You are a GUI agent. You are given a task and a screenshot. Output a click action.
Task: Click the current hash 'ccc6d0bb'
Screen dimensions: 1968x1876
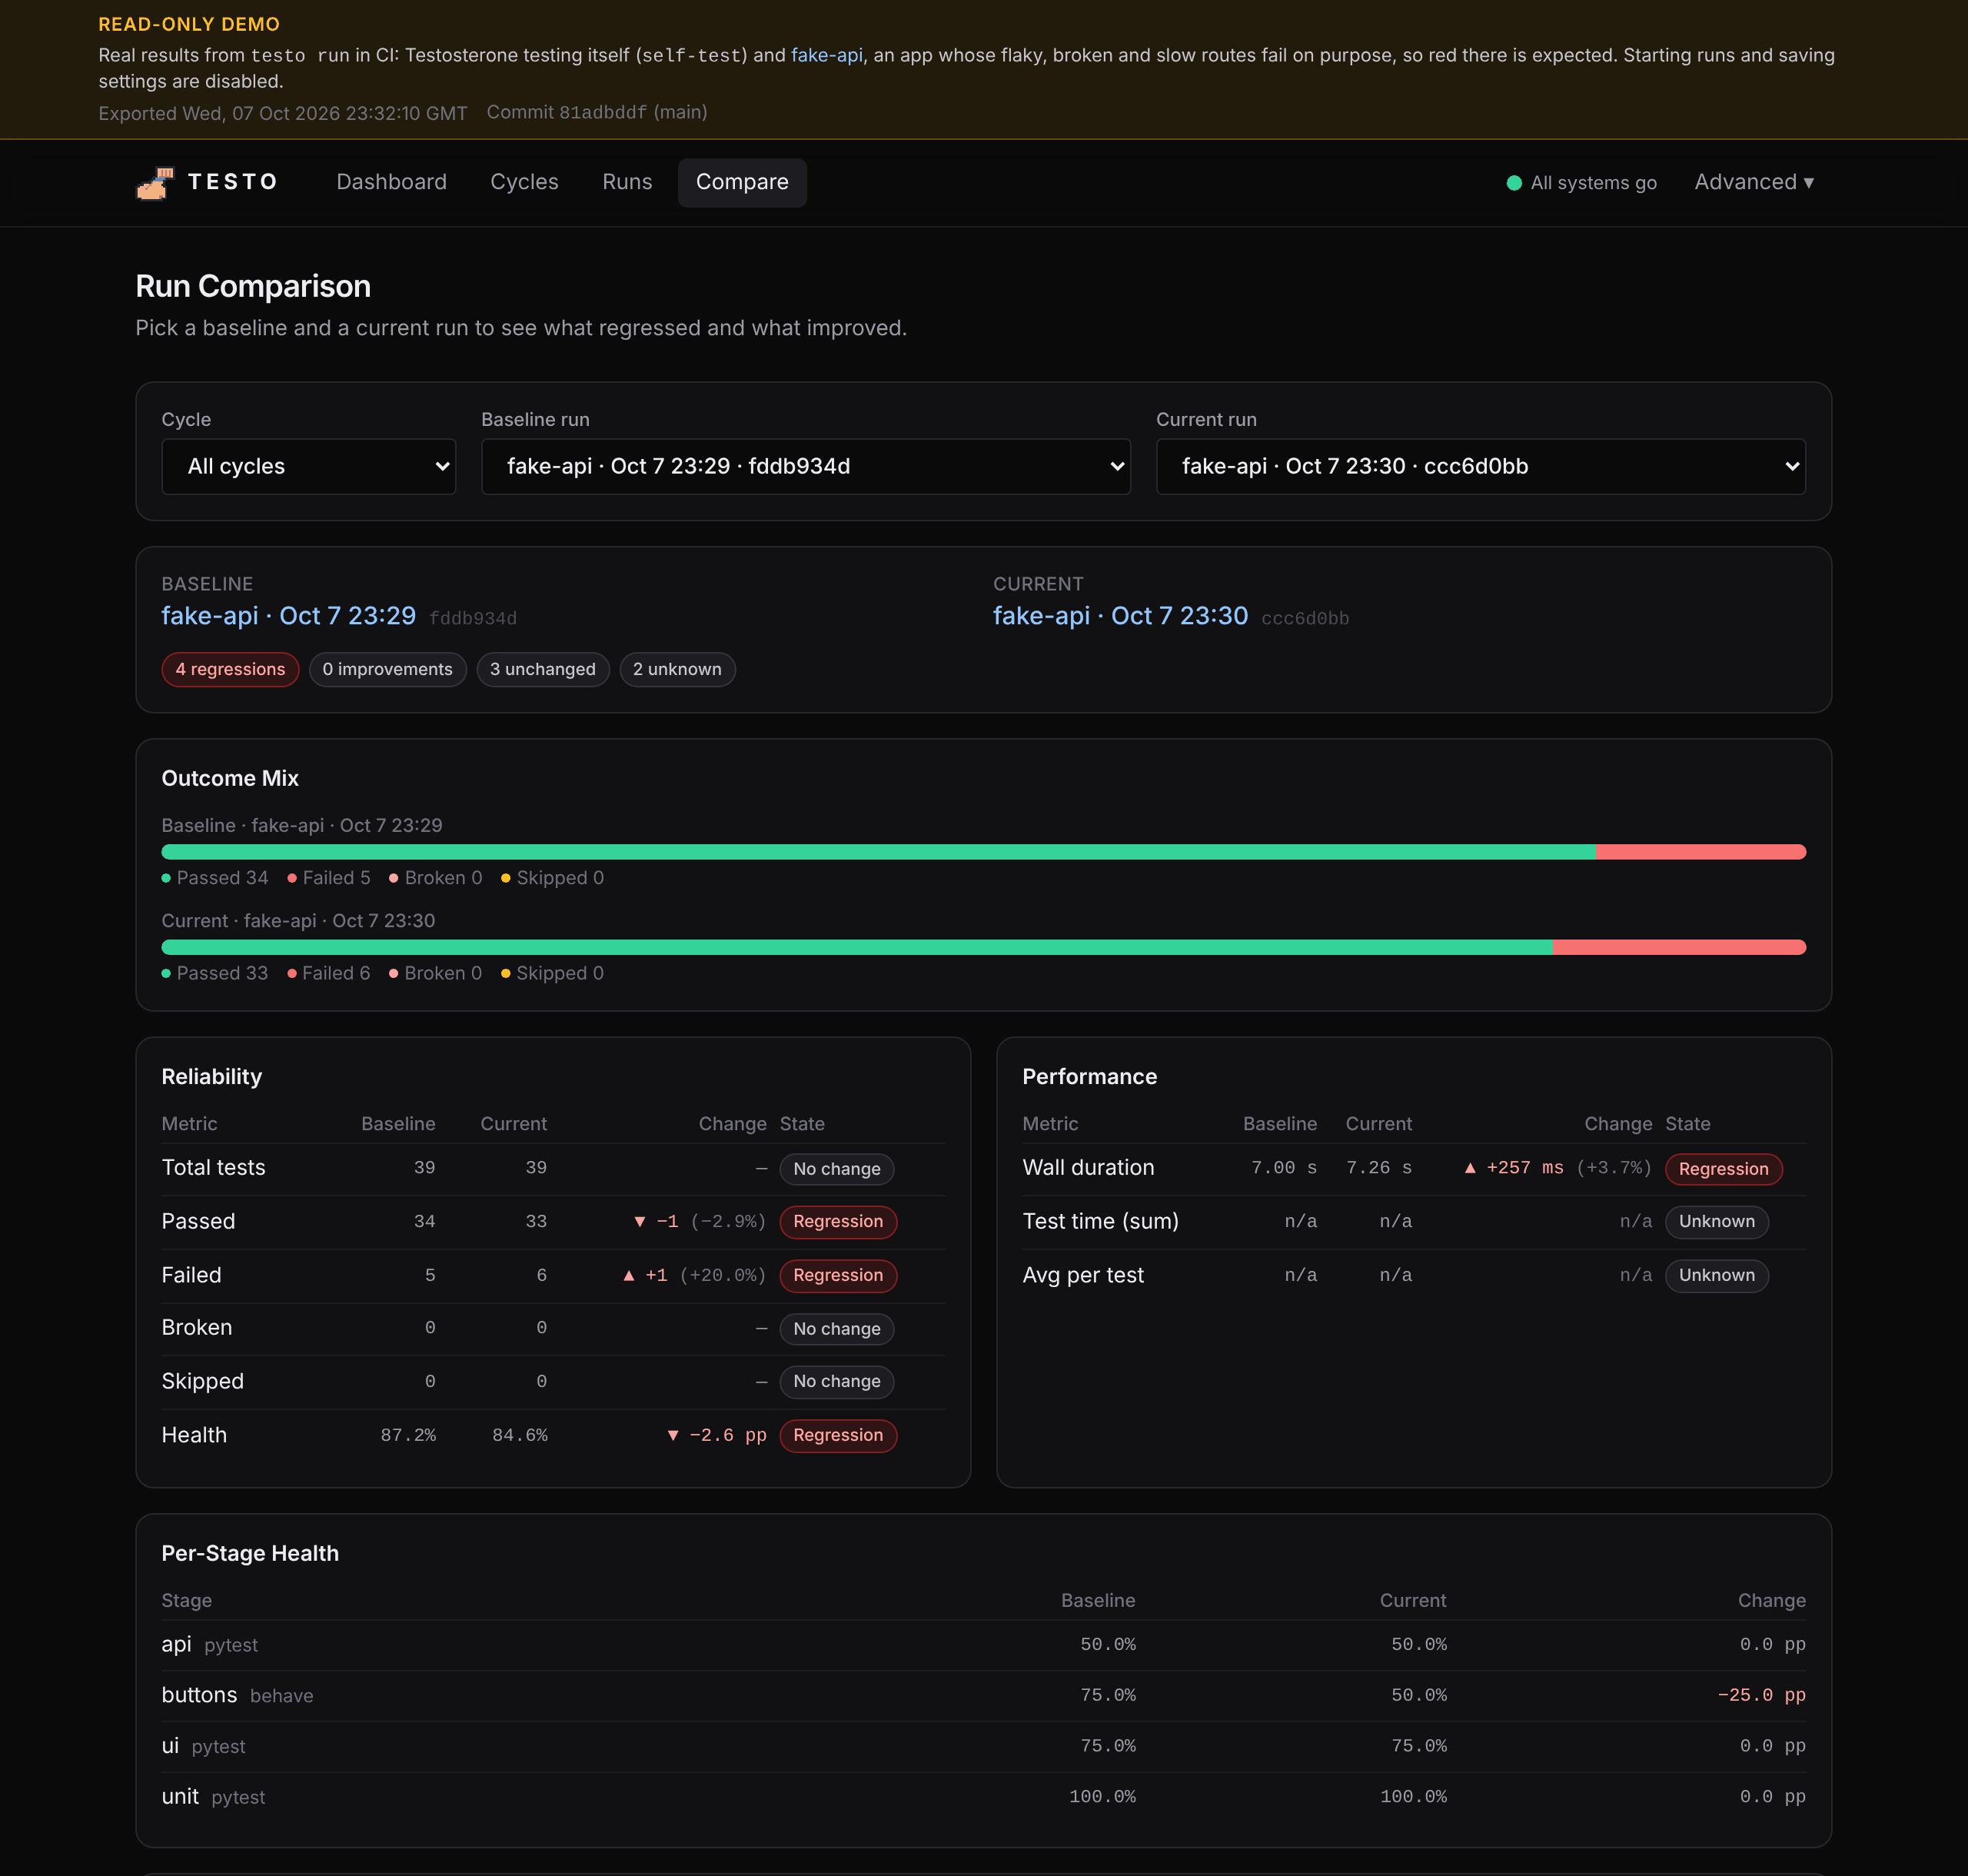1305,619
